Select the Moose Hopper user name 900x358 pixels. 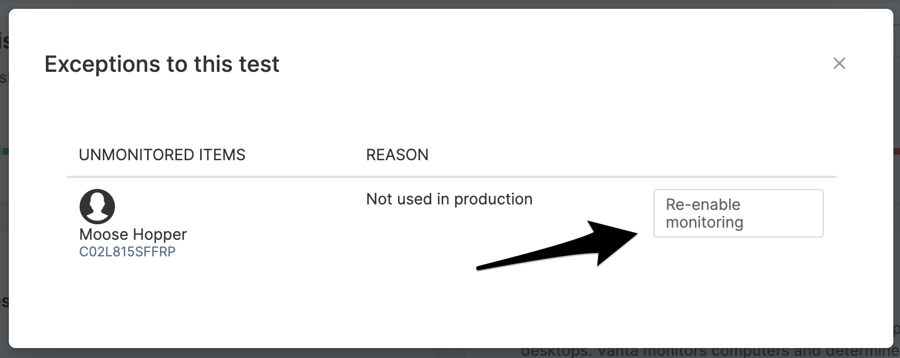[x=133, y=234]
